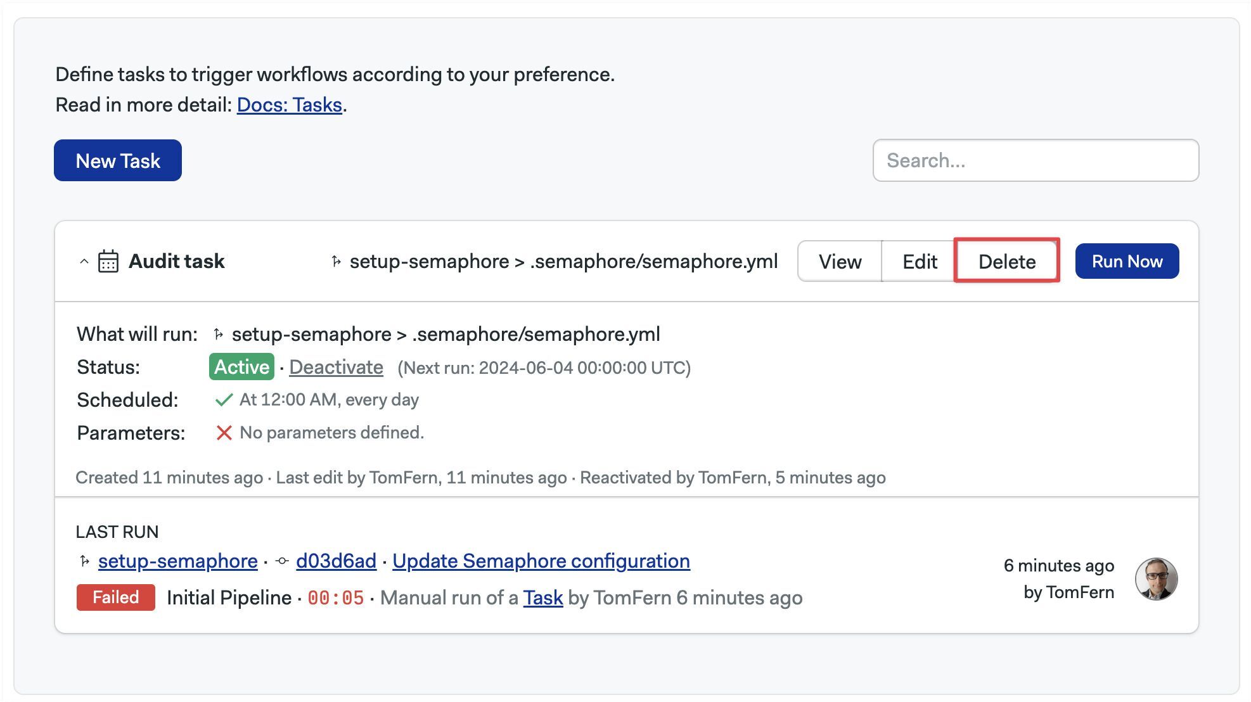This screenshot has width=1251, height=702.
Task: Deactivate the Audit task
Action: pos(336,367)
